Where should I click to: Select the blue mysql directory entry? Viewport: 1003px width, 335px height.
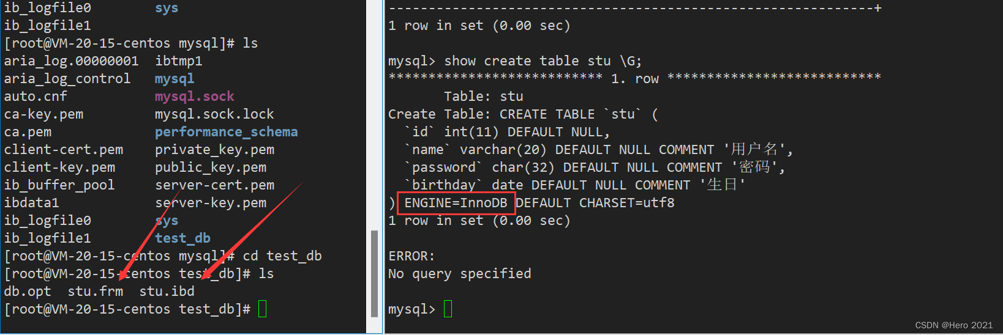(x=175, y=79)
